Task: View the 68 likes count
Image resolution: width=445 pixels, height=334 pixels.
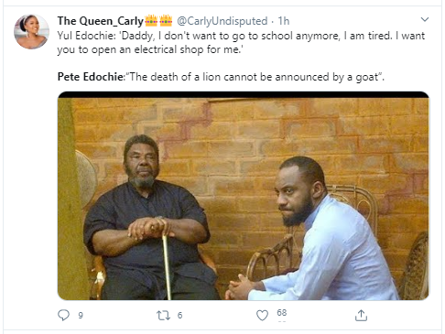Action: (x=282, y=313)
